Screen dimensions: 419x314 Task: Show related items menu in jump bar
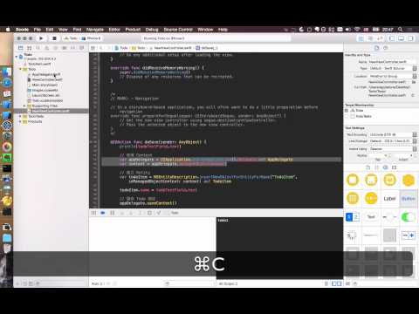(x=93, y=48)
